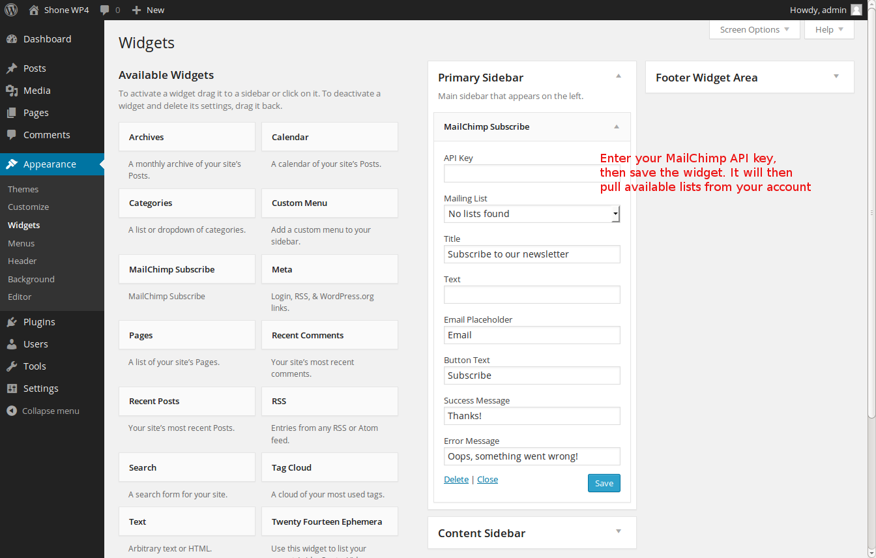
Task: Click the Twenty Fourteen Ephemera widget
Action: [330, 521]
